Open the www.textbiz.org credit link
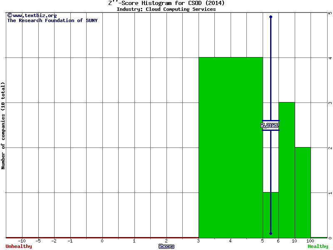This screenshot has width=333, height=250. pos(32,15)
